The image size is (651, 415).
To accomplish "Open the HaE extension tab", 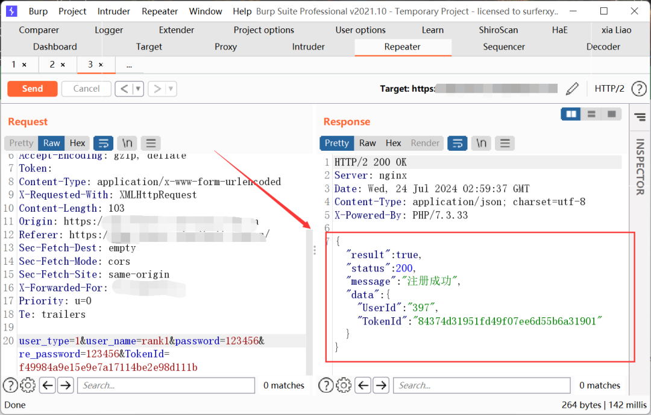I will pos(559,30).
